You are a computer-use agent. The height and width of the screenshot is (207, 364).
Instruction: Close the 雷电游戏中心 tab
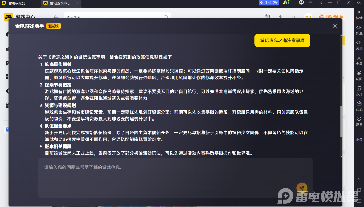click(77, 3)
